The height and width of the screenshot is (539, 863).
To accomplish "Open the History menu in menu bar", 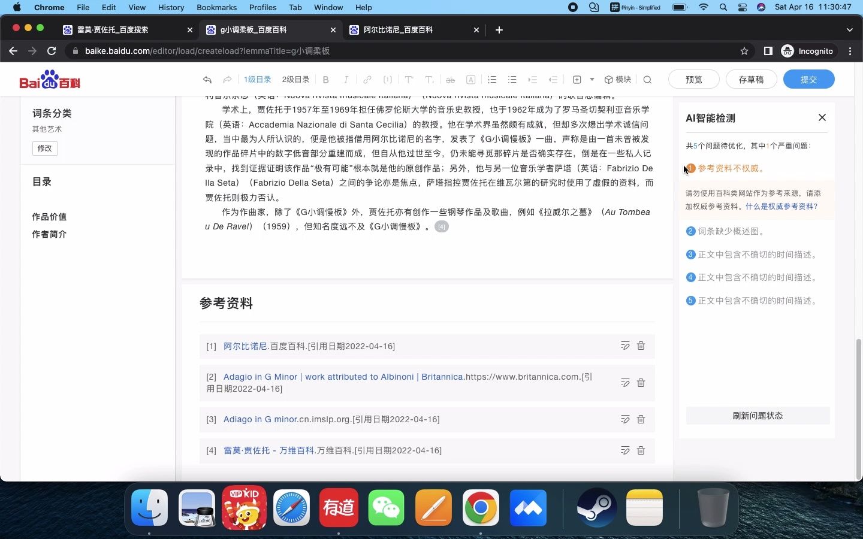I will [x=171, y=7].
